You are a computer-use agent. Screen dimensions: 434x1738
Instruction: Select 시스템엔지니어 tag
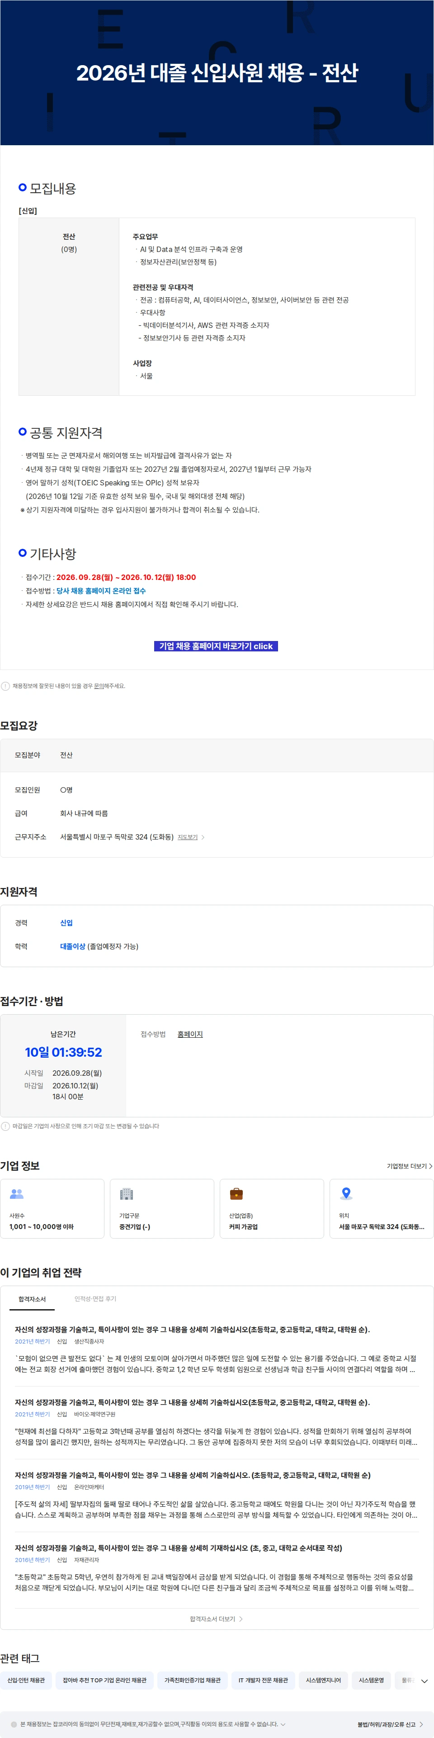click(324, 1680)
